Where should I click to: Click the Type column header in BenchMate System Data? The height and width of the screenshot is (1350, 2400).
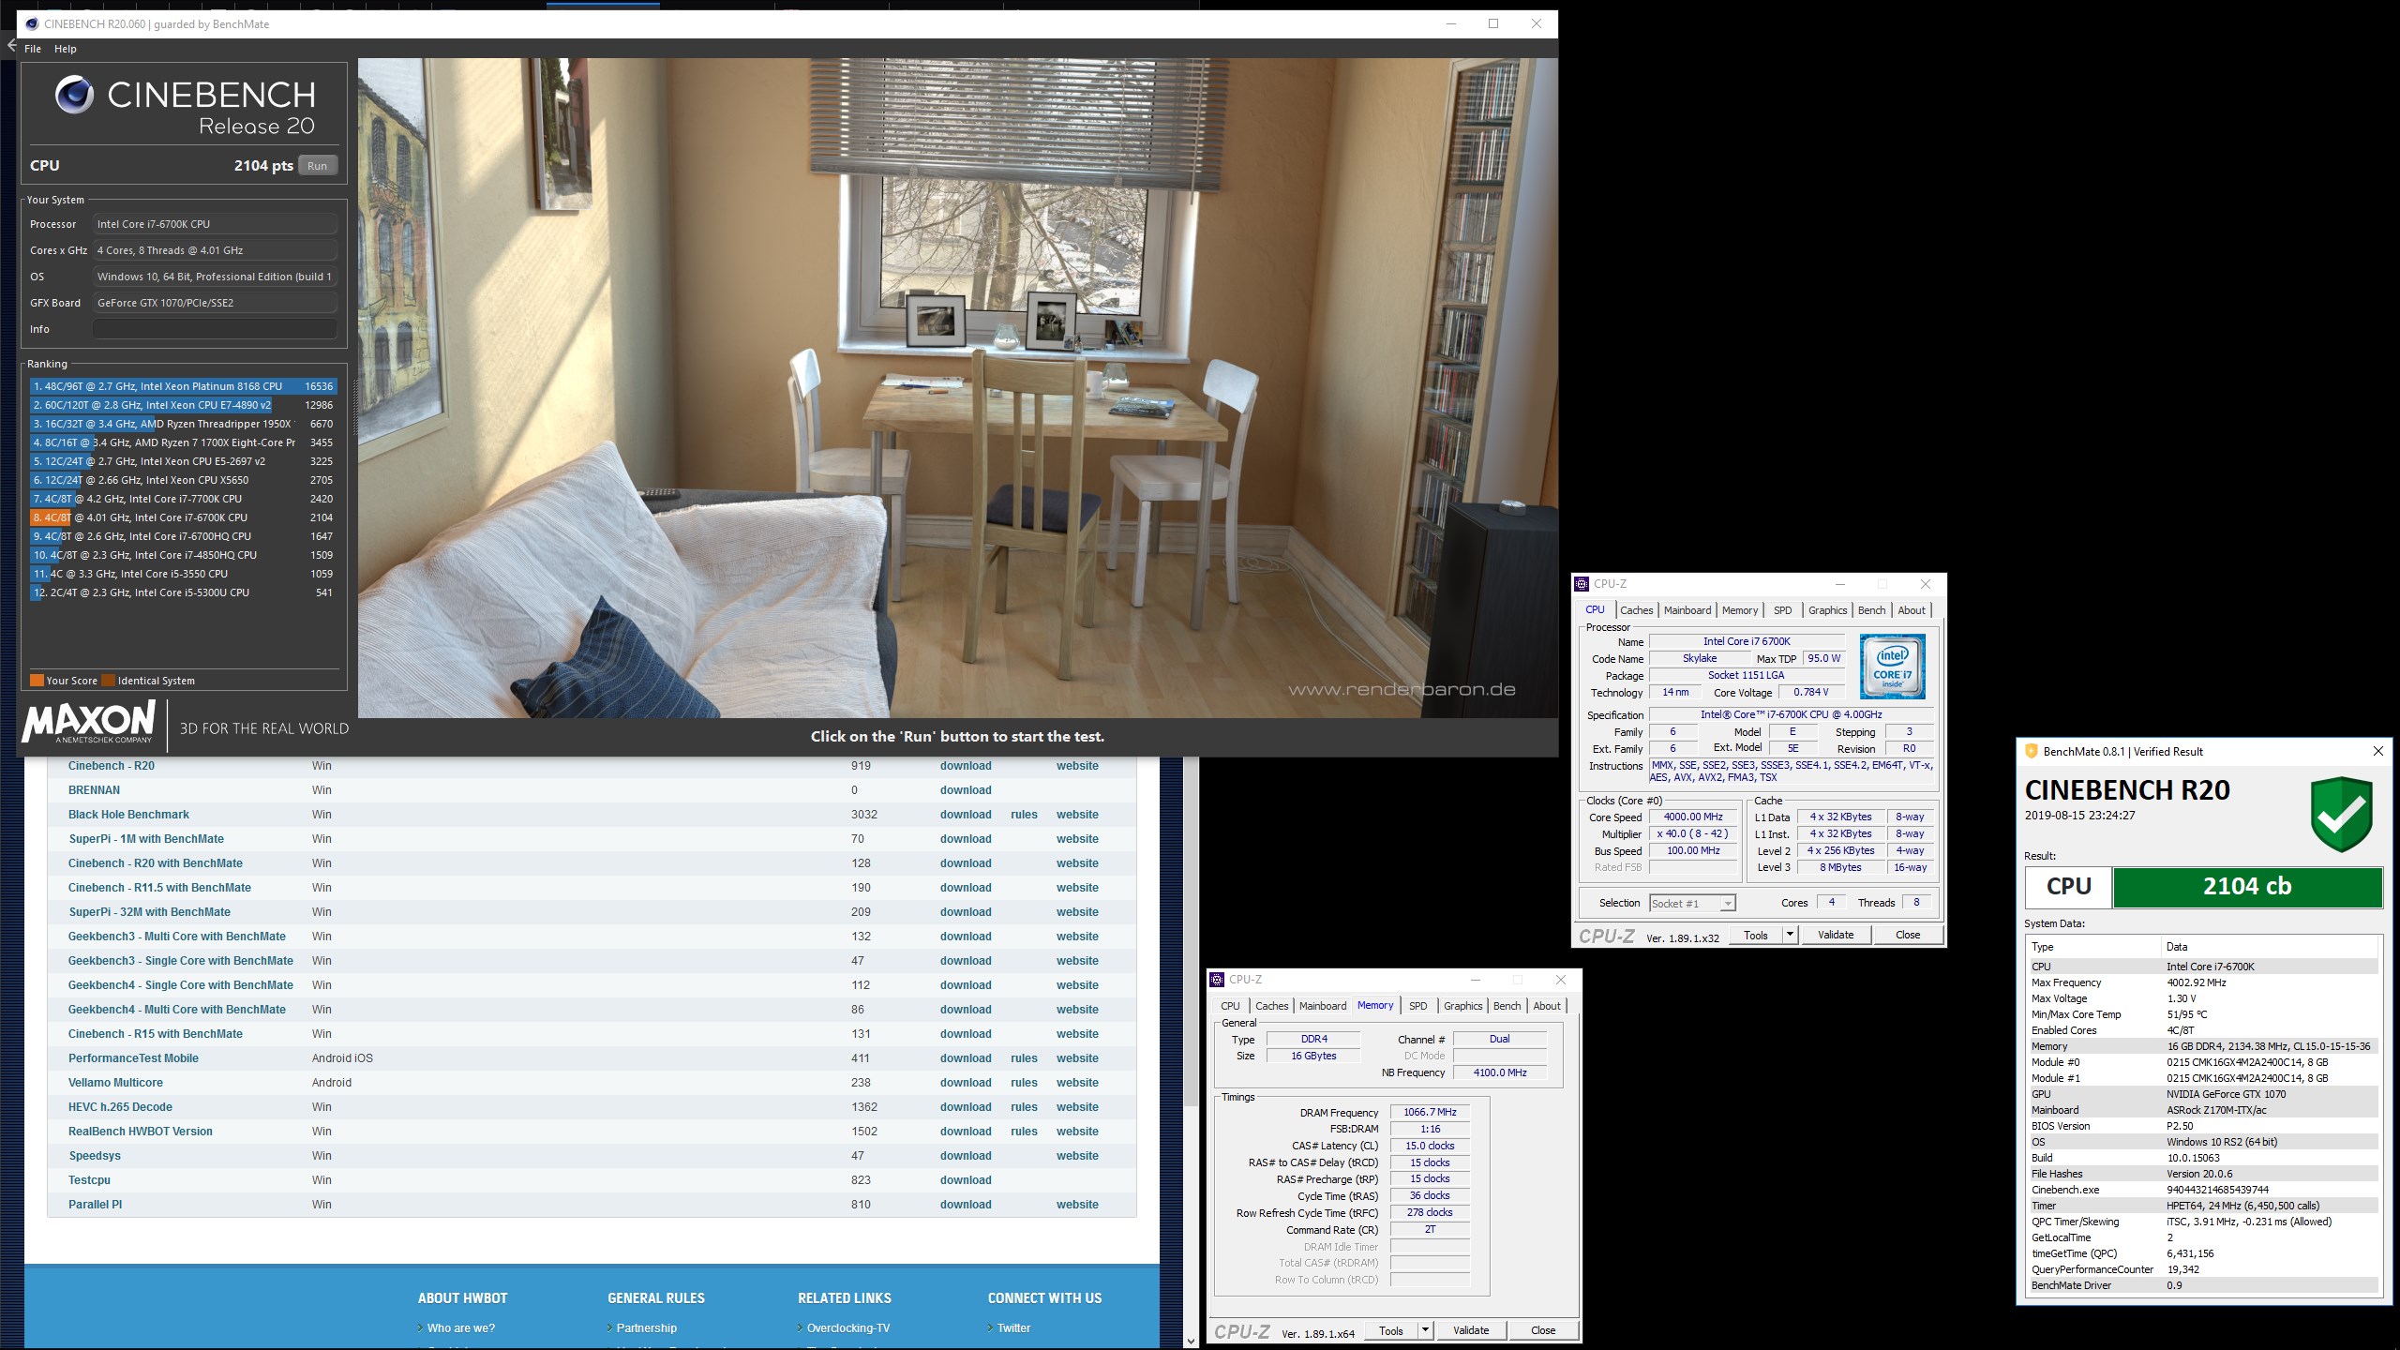click(x=2092, y=947)
